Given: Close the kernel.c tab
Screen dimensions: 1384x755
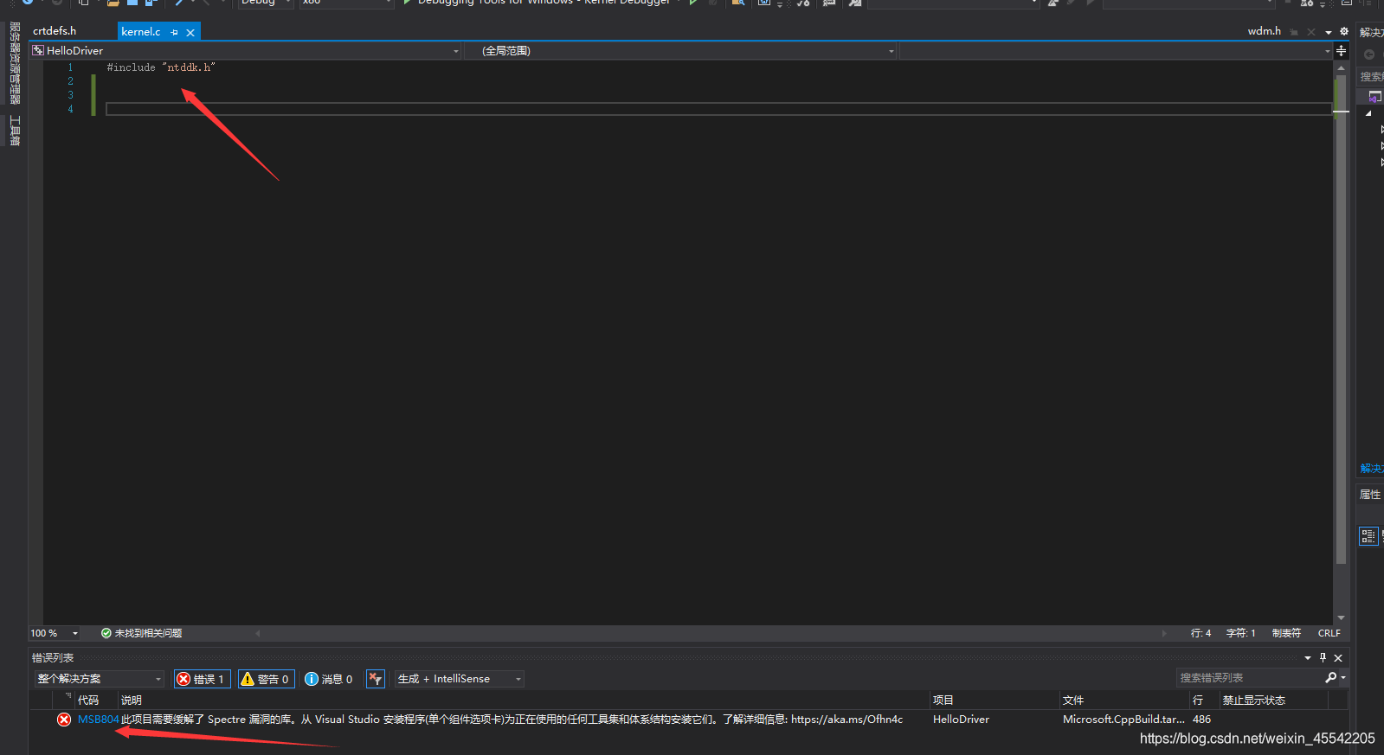Looking at the screenshot, I should pyautogui.click(x=190, y=33).
